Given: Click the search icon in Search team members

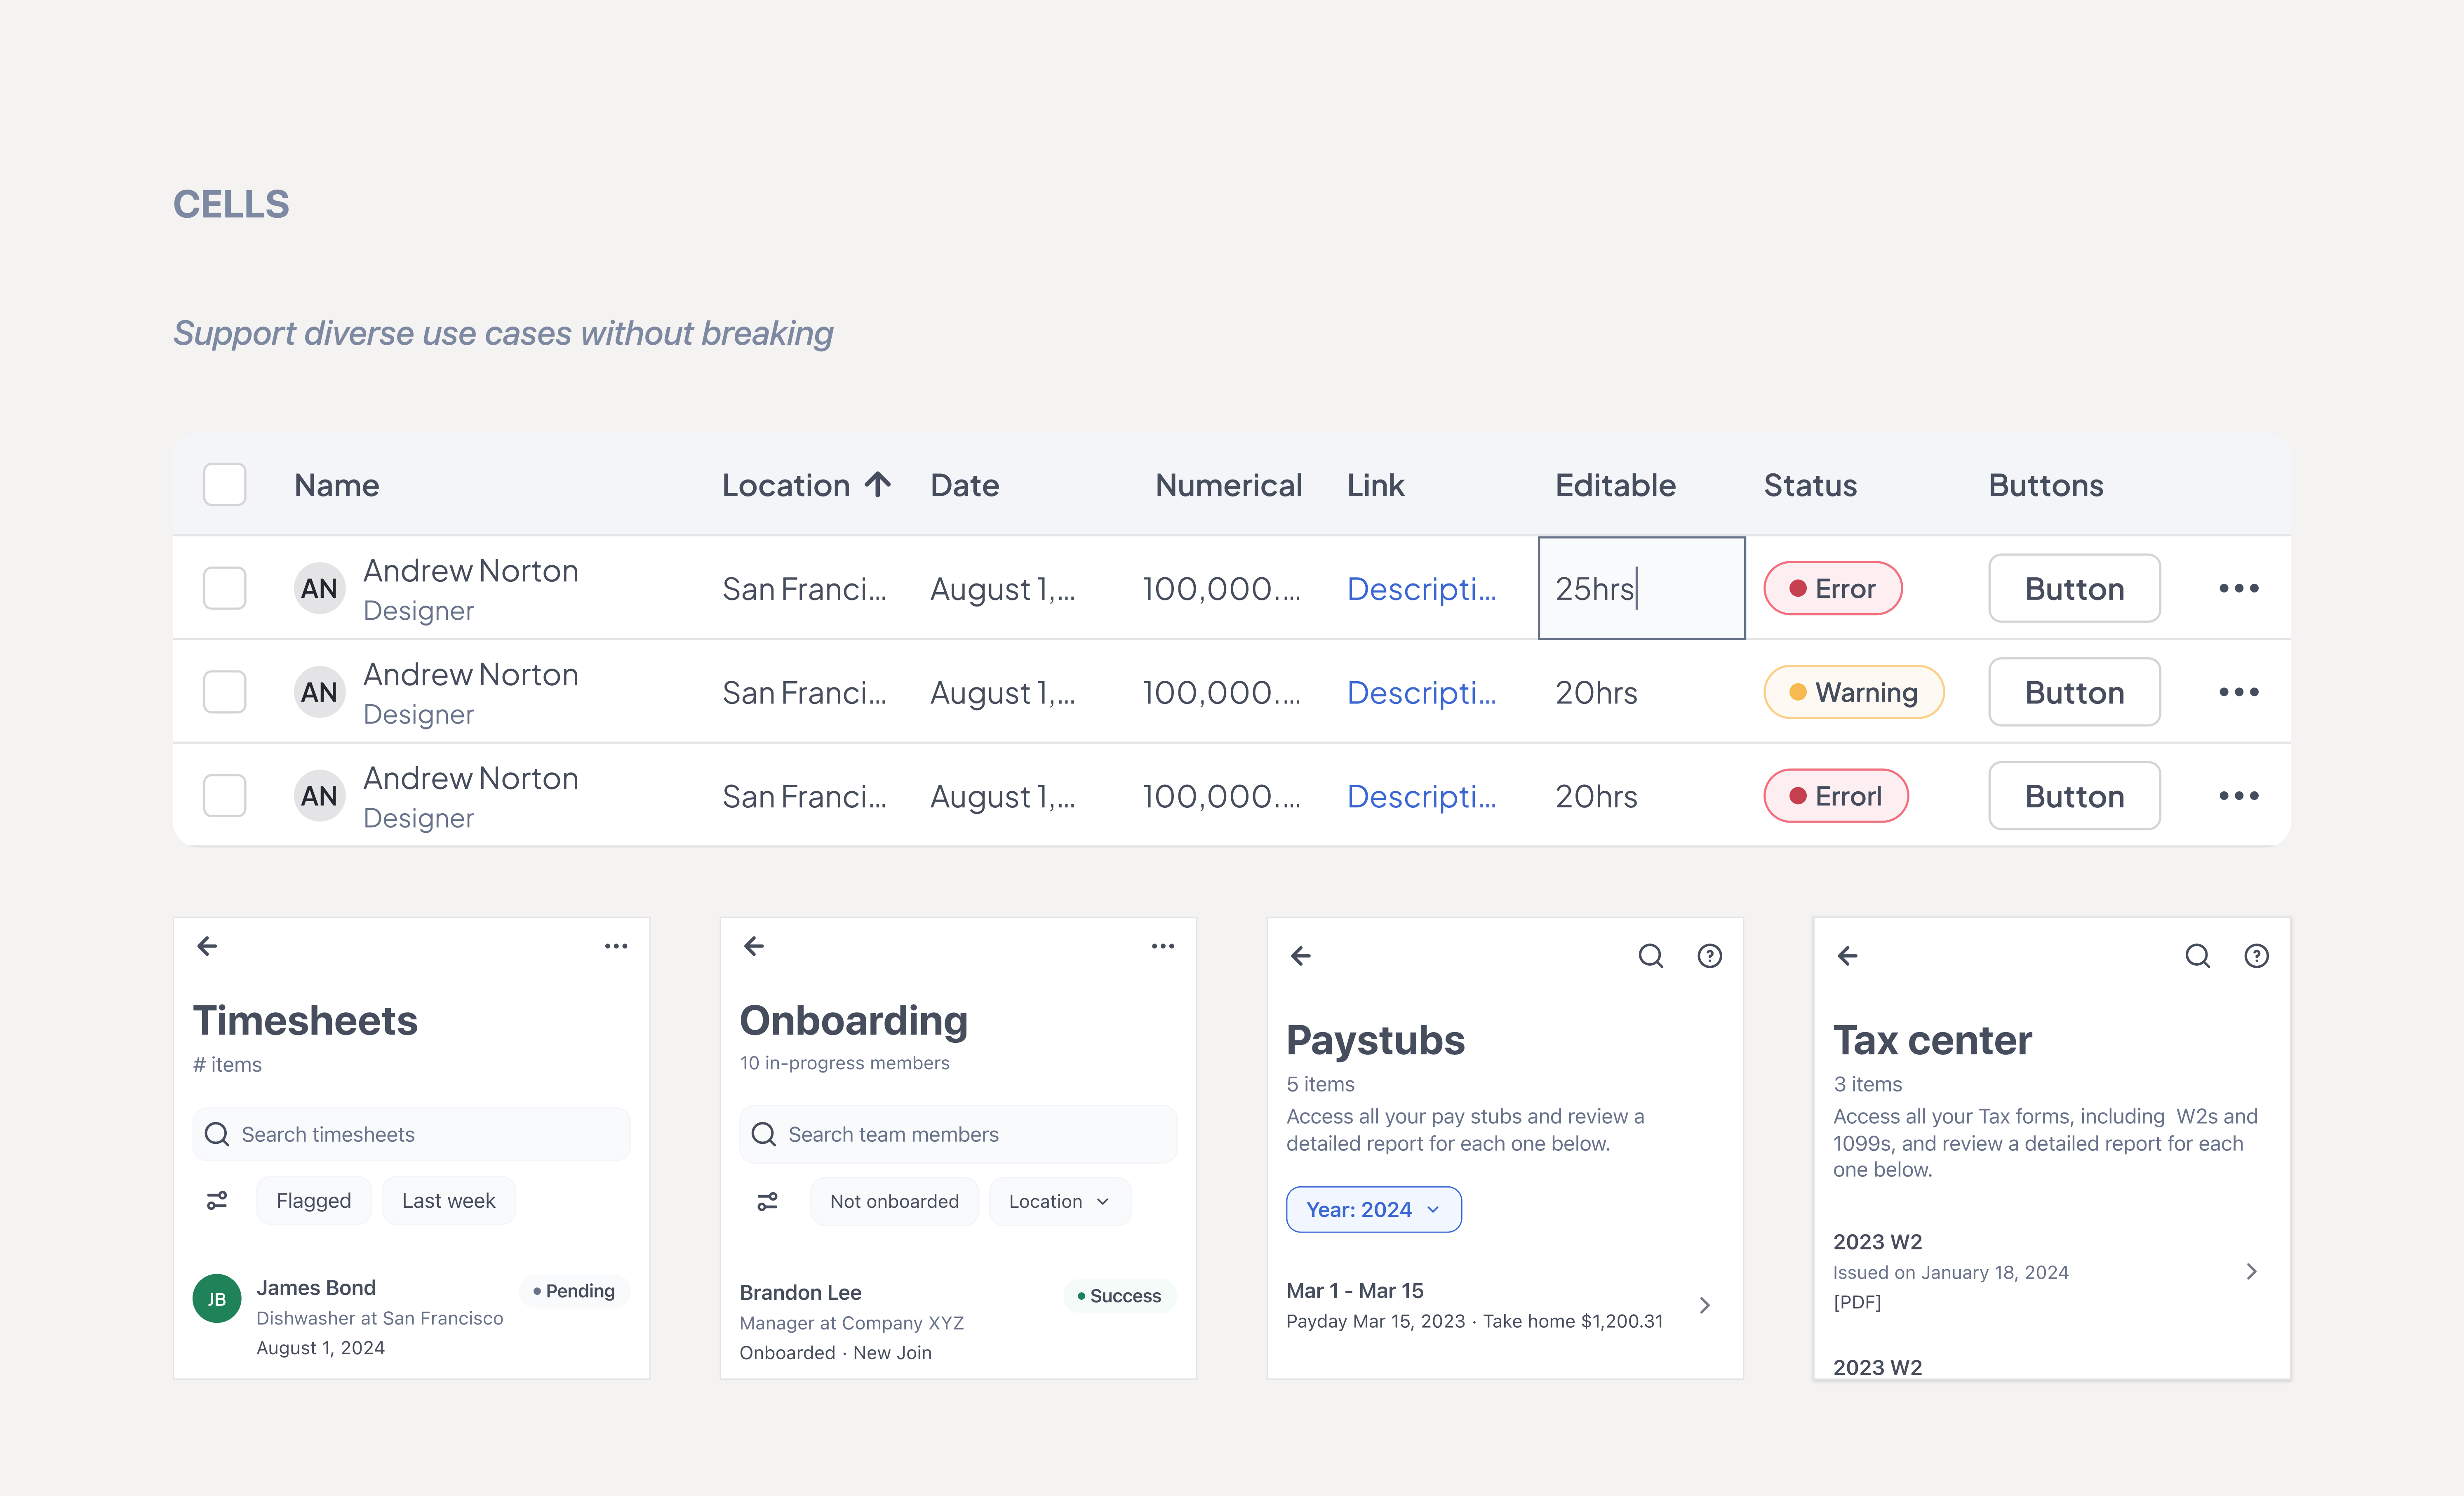Looking at the screenshot, I should pos(763,1134).
